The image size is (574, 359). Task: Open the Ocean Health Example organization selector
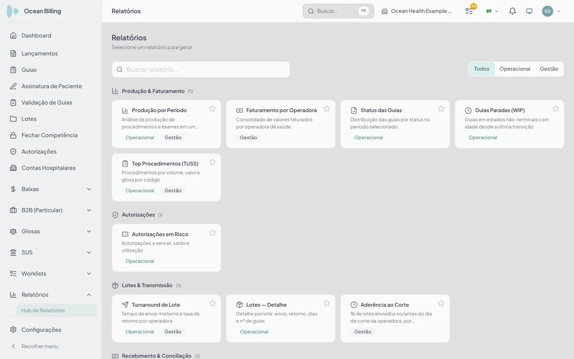click(x=417, y=11)
